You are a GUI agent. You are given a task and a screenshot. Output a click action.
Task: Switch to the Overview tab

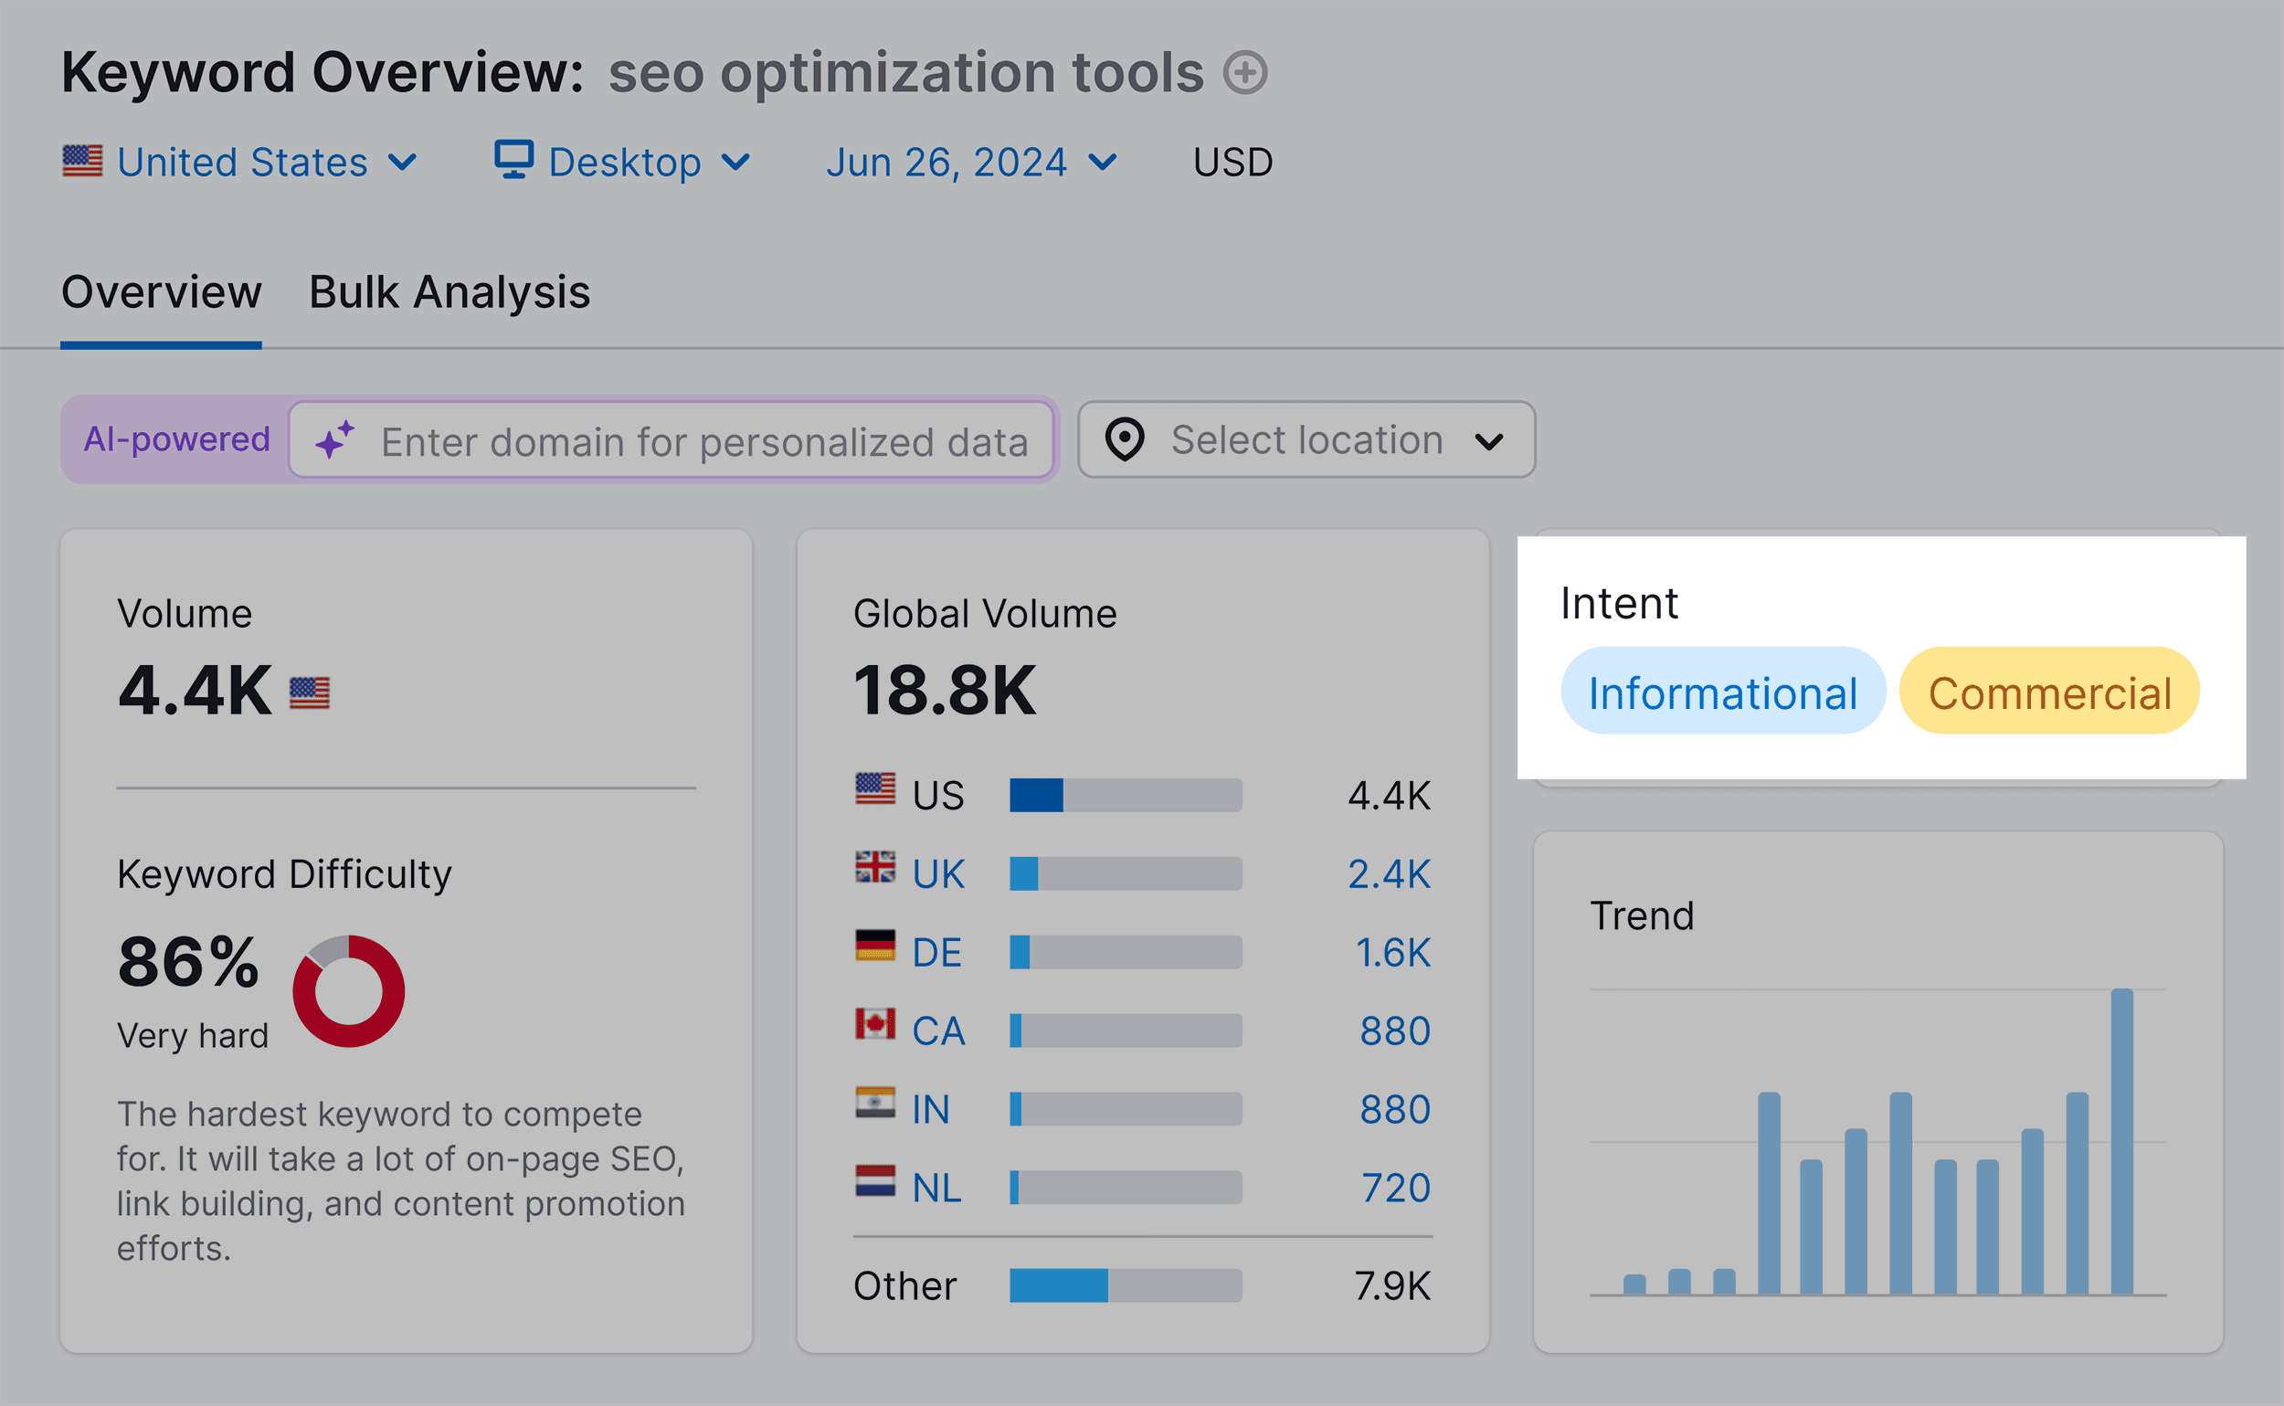tap(161, 292)
